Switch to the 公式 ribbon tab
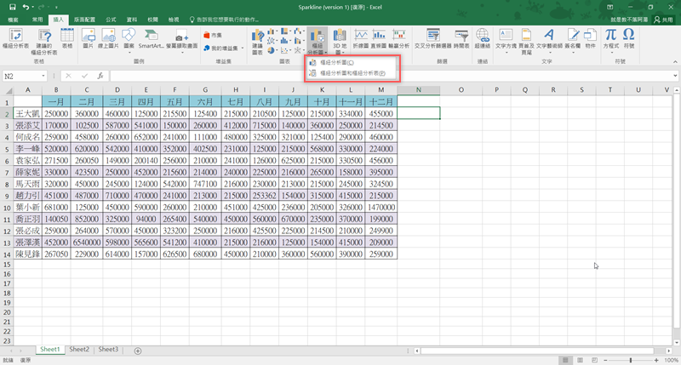 point(111,18)
